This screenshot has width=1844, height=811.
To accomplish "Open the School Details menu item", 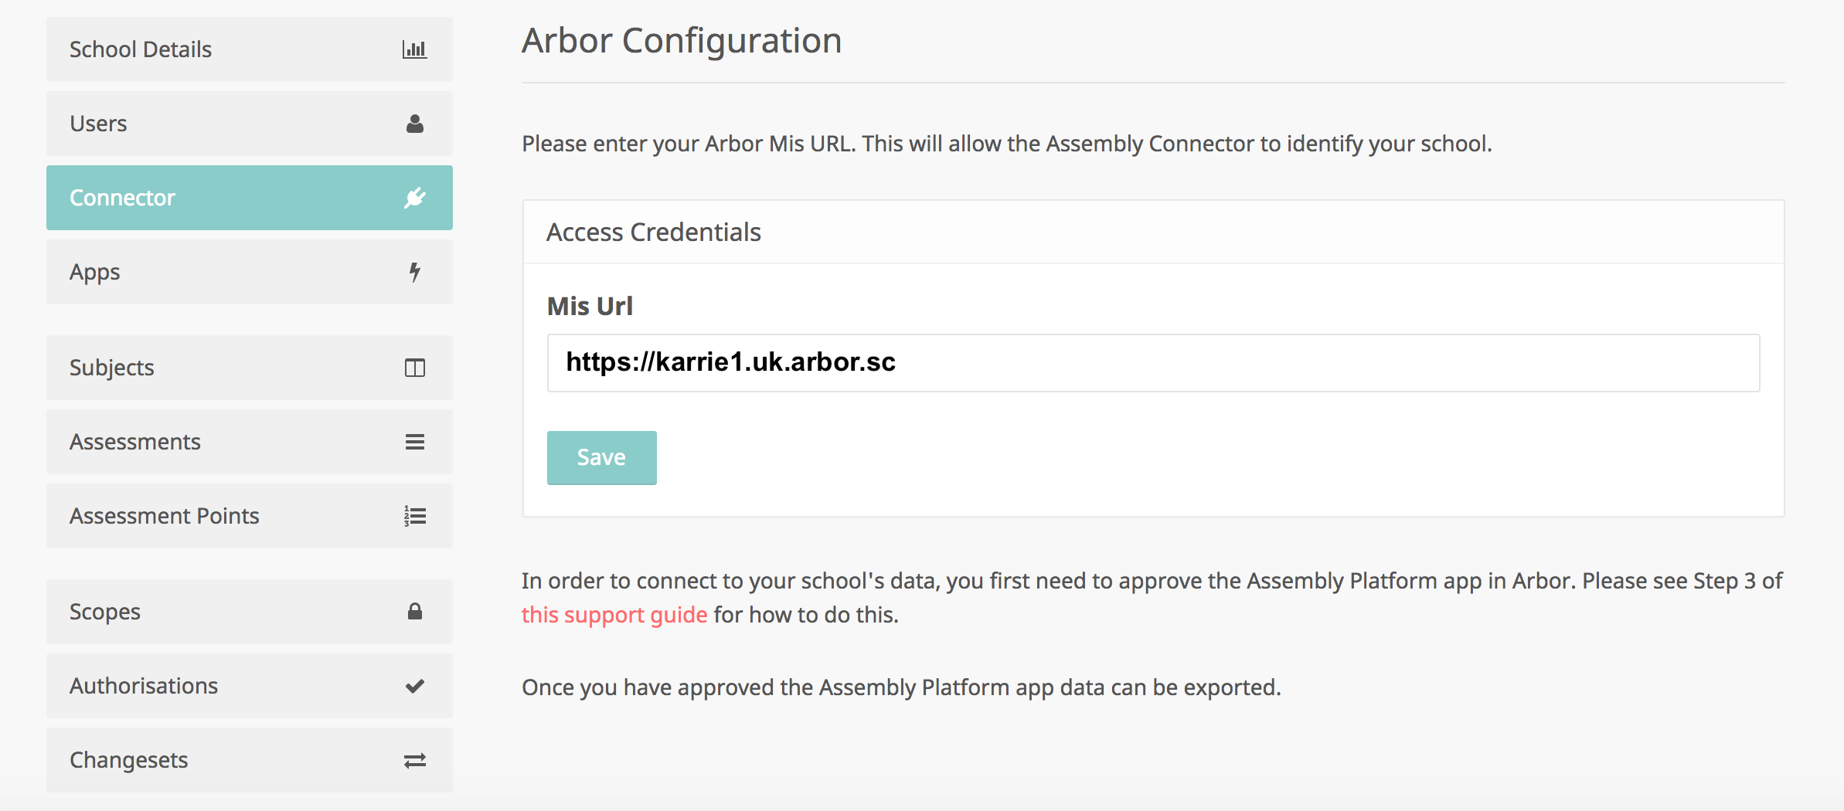I will pyautogui.click(x=141, y=49).
